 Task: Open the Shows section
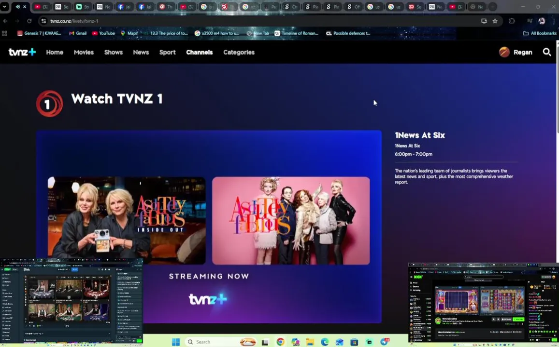click(x=114, y=52)
